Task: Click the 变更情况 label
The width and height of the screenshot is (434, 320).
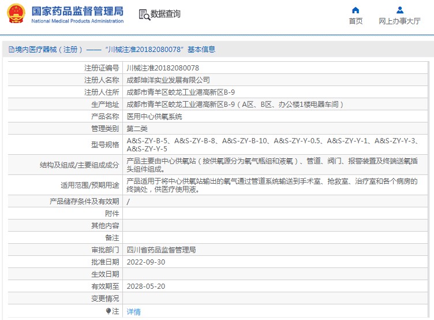Action: click(105, 299)
